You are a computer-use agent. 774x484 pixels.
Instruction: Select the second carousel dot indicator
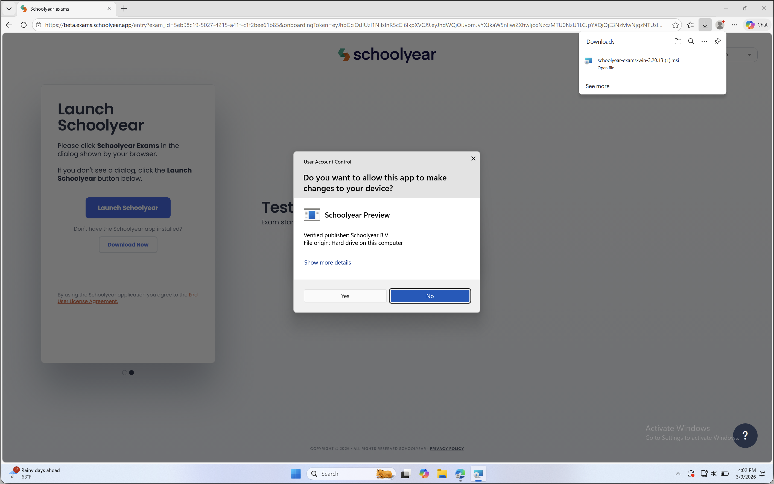pos(132,373)
